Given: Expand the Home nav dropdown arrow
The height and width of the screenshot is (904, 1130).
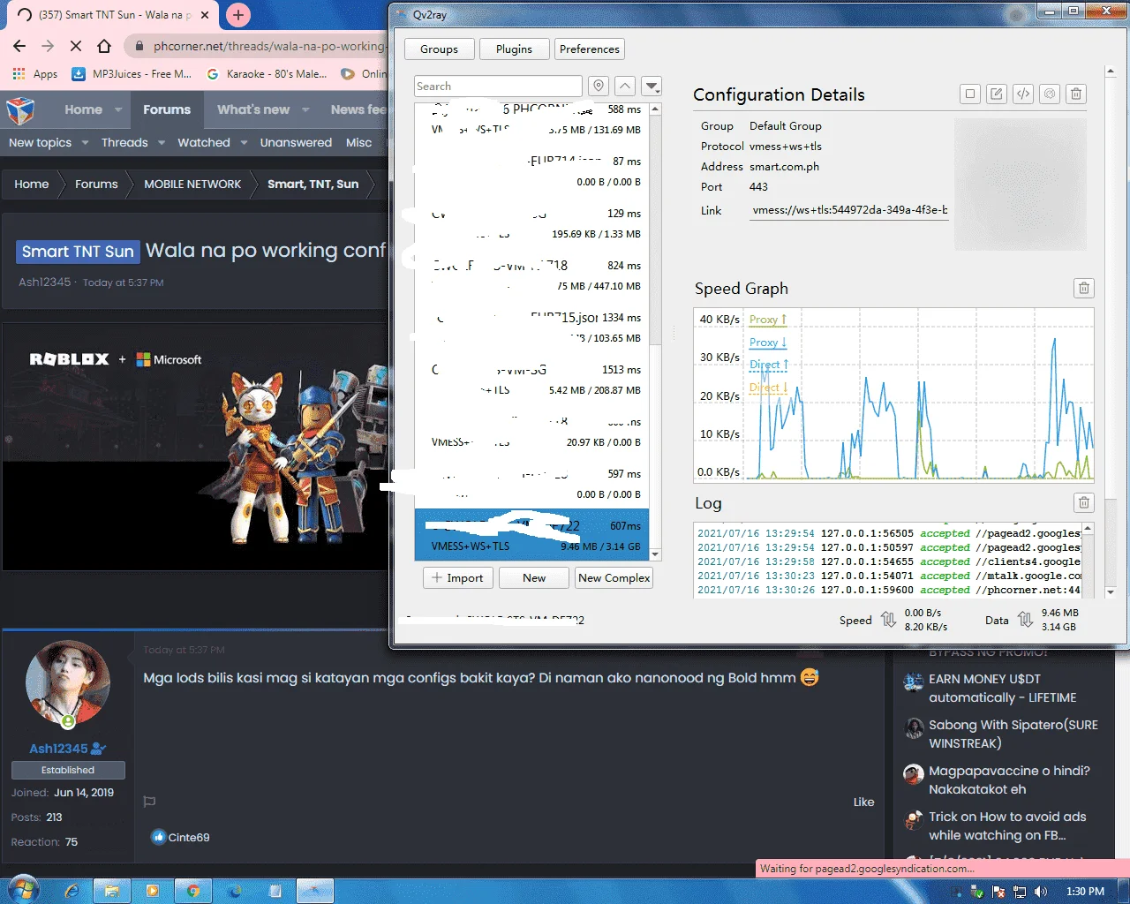Looking at the screenshot, I should 118,109.
